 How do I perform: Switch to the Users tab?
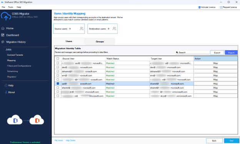(69, 41)
